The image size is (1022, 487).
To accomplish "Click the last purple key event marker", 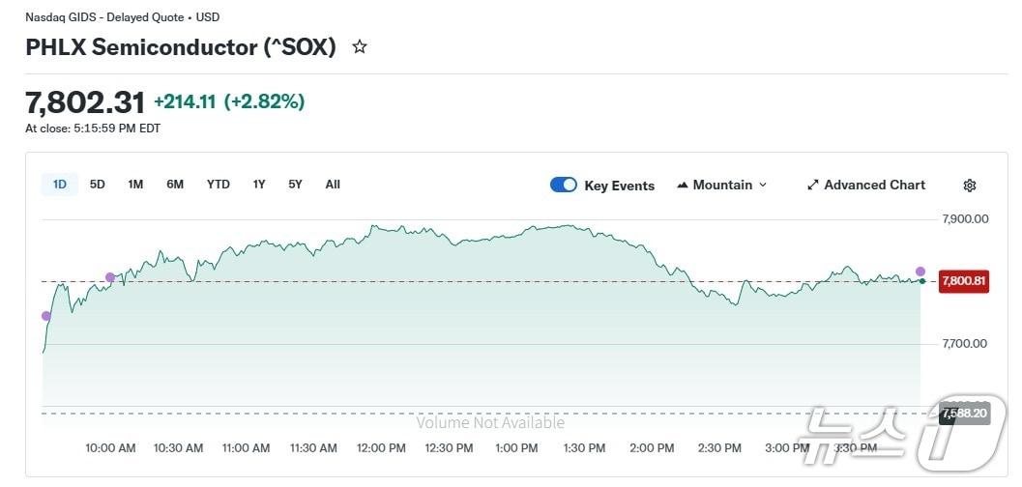I will pos(920,272).
